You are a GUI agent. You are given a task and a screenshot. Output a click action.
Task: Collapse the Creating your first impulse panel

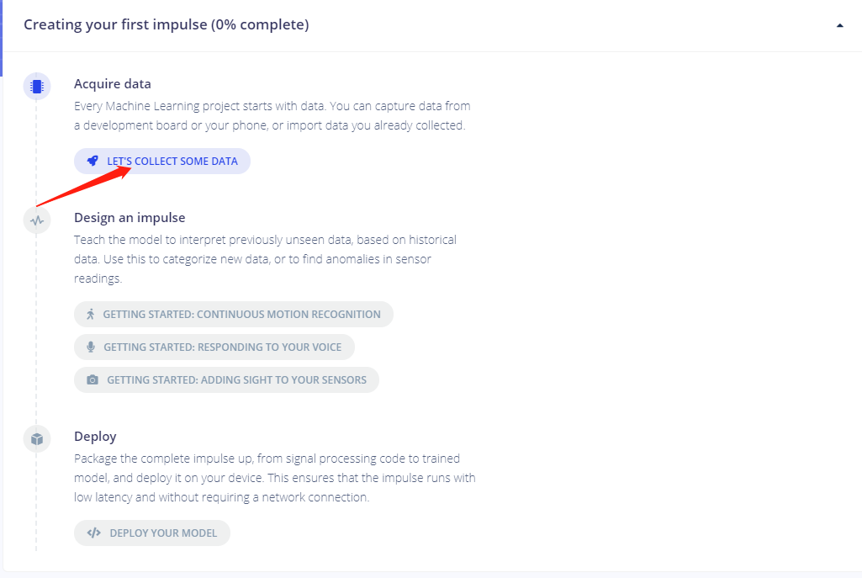pos(838,25)
